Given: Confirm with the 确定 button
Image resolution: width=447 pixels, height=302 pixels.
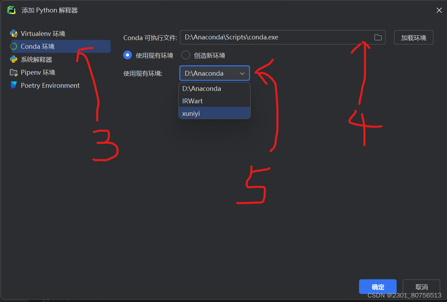Looking at the screenshot, I should click(x=378, y=287).
